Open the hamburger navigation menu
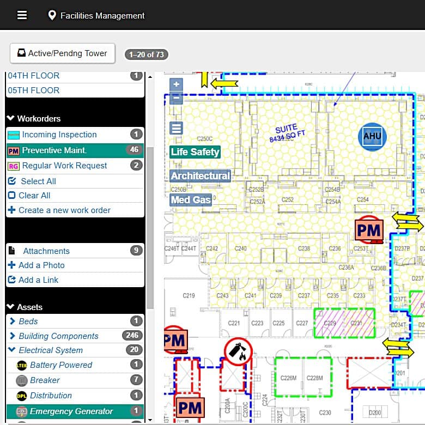The image size is (425, 425). point(22,15)
